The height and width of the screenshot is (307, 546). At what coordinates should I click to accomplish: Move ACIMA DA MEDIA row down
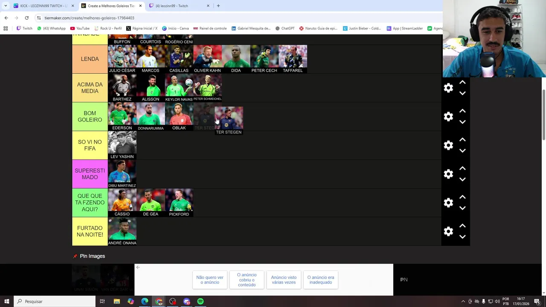coord(462,93)
